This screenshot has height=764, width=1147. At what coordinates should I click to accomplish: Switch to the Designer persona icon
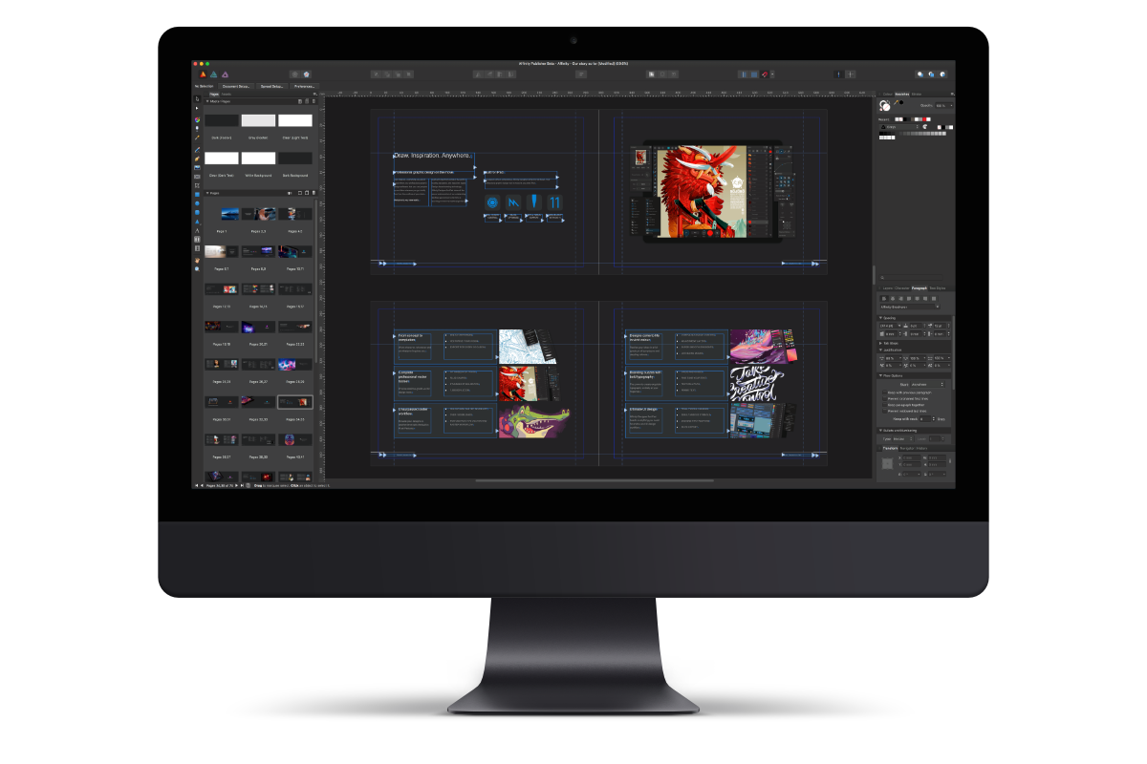coord(214,74)
